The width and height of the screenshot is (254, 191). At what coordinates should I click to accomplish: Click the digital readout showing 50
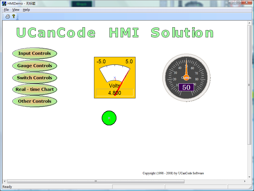[x=186, y=88]
